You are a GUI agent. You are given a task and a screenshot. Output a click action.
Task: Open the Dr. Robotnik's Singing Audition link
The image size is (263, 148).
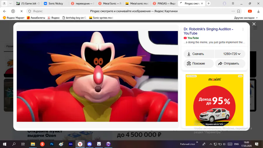coord(208,31)
